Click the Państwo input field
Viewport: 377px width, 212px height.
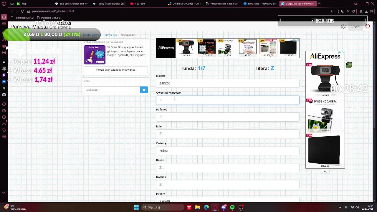(228, 117)
